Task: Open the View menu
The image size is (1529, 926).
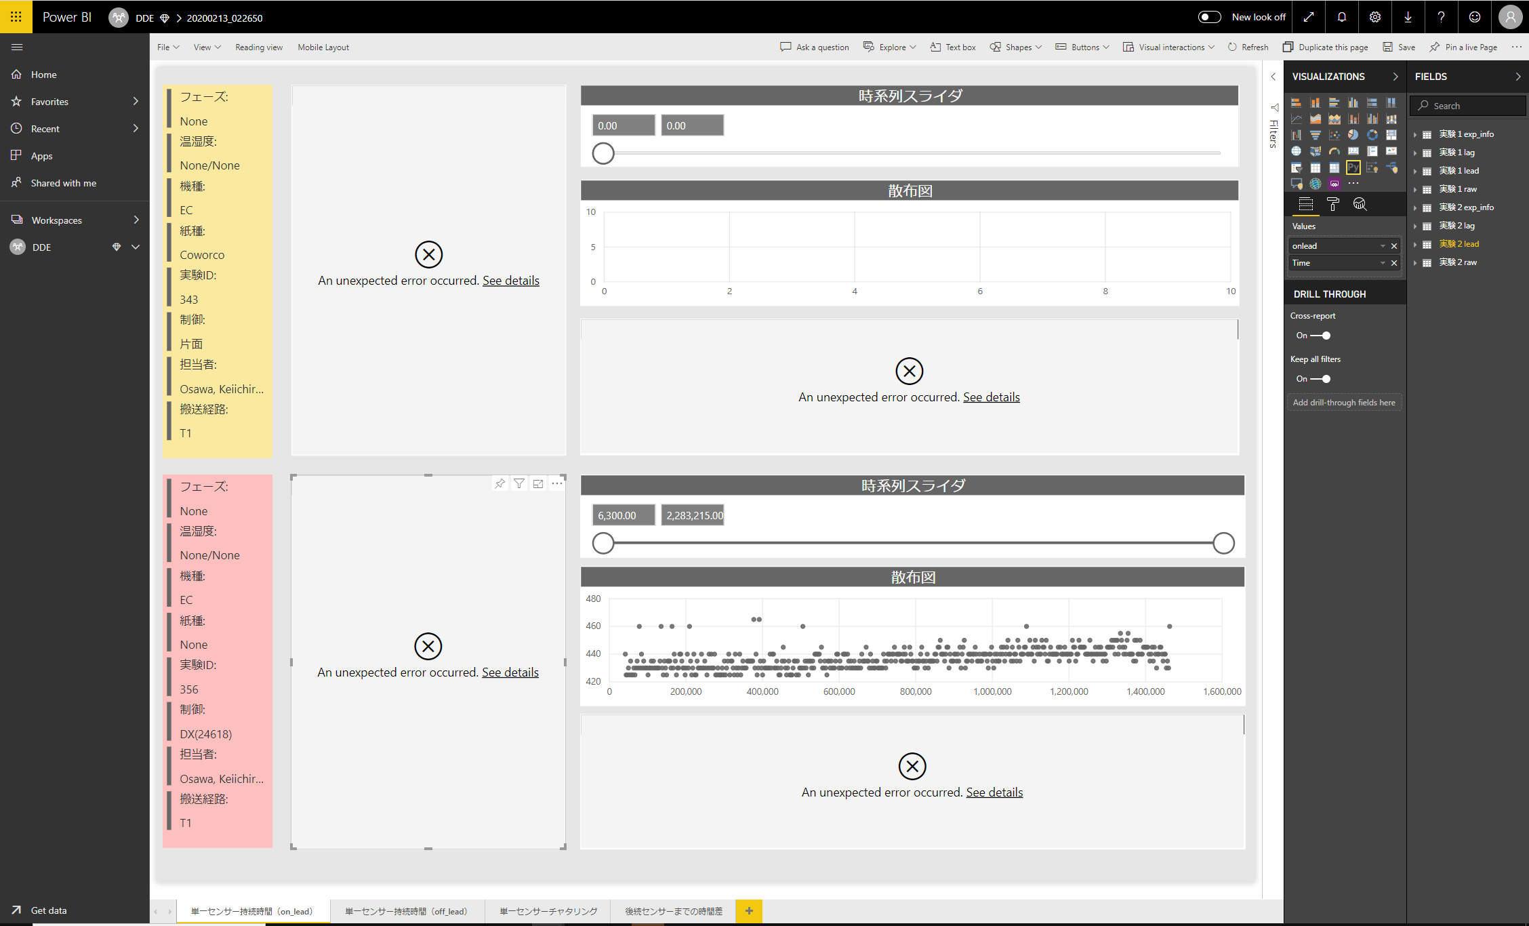Action: [207, 47]
